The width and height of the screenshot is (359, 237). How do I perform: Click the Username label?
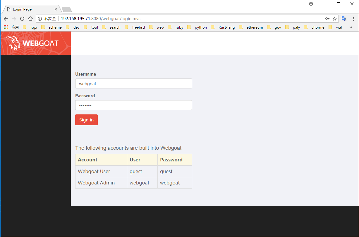85,74
